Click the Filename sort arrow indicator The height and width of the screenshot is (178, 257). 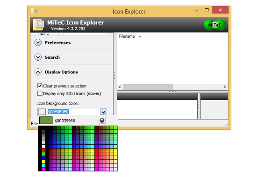tap(140, 36)
